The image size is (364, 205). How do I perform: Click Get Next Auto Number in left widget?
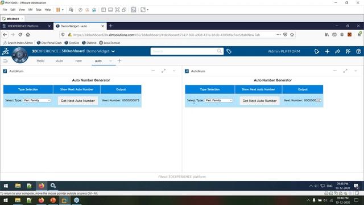(x=78, y=101)
